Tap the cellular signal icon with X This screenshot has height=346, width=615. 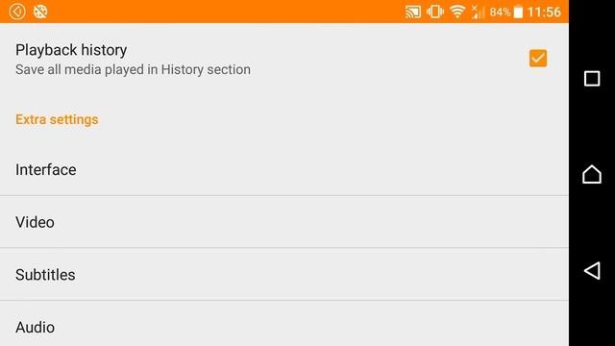(478, 12)
